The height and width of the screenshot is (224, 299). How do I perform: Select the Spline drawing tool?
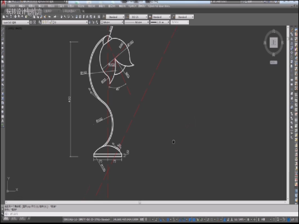(2, 66)
